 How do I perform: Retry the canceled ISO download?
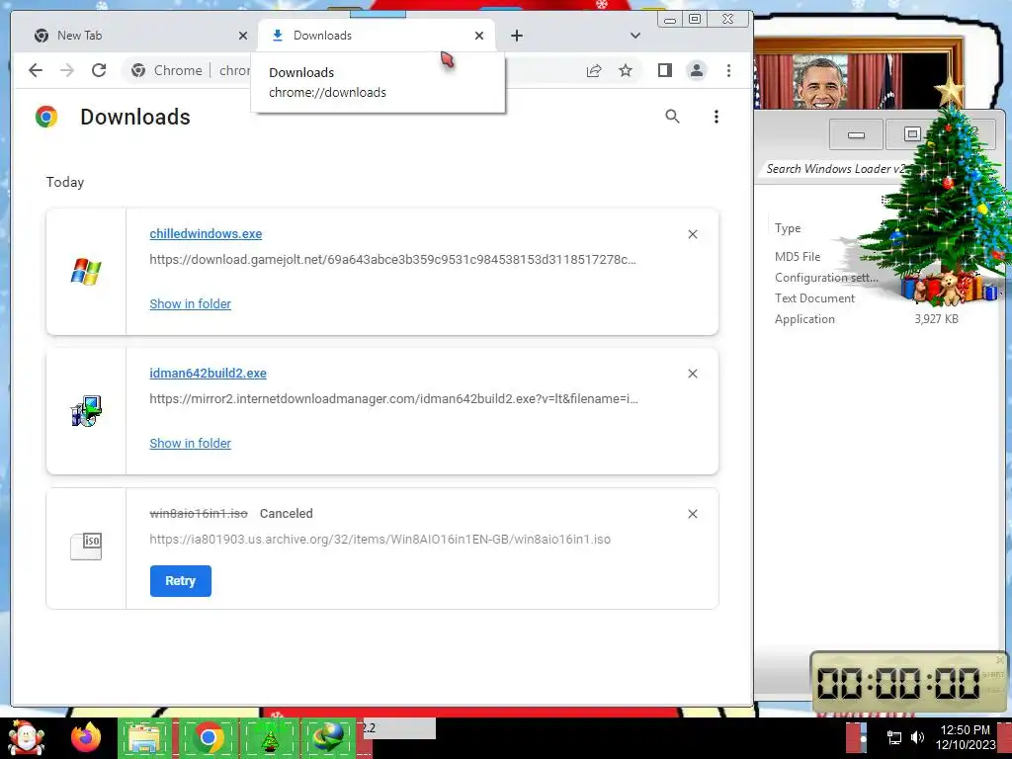pyautogui.click(x=181, y=581)
